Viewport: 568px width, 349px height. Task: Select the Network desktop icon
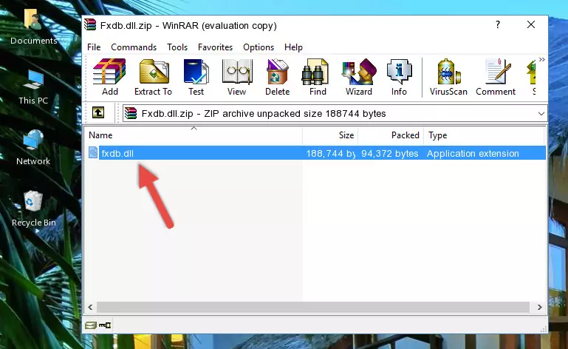point(33,147)
